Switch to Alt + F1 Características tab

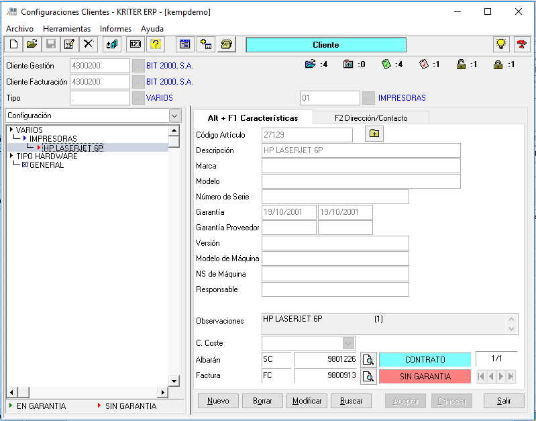[253, 118]
